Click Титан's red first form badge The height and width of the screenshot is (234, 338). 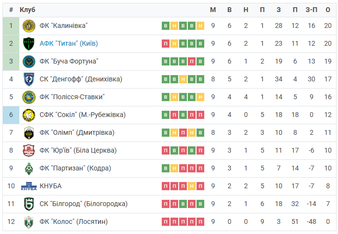click(x=166, y=44)
